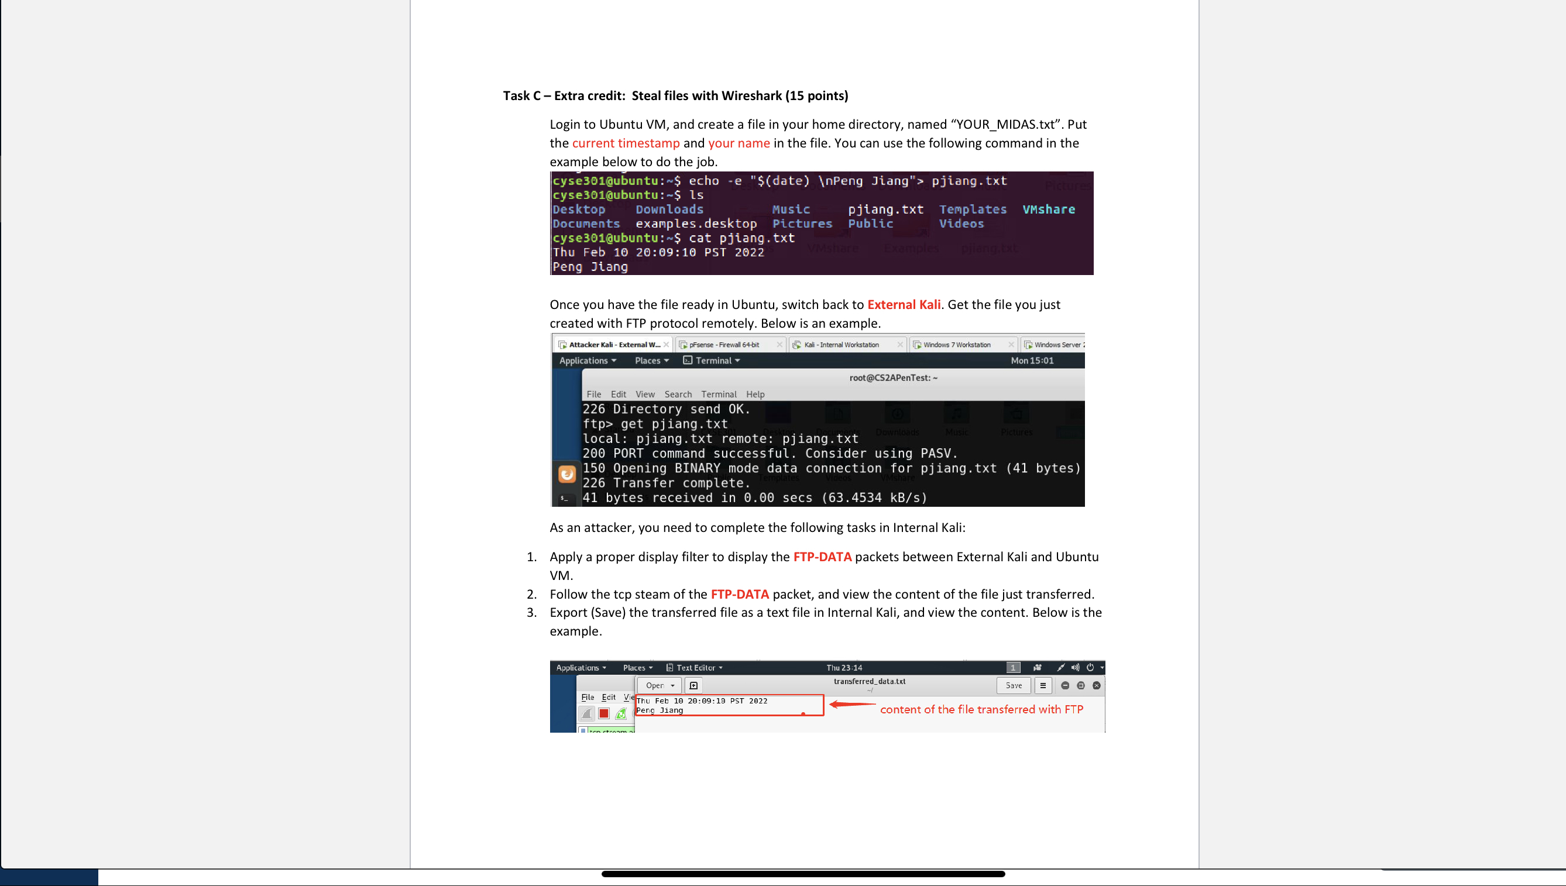This screenshot has height=886, width=1566.
Task: Open the Terminal indicator dropdown in the panel
Action: click(x=713, y=361)
